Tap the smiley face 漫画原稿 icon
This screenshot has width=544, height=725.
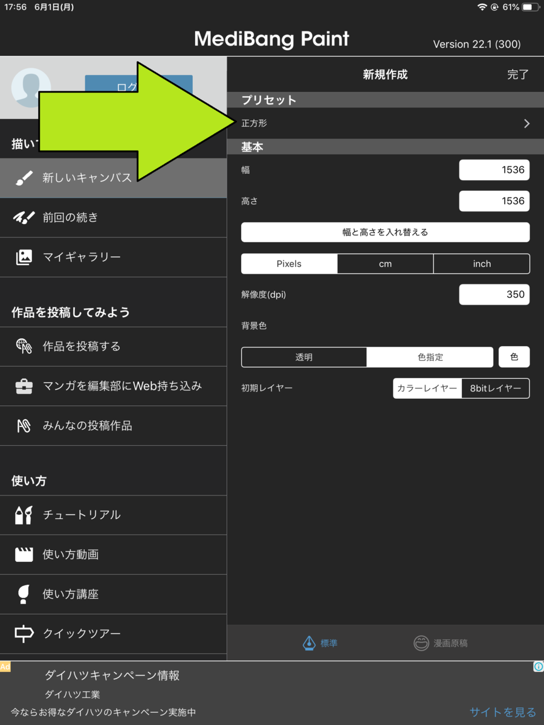421,643
